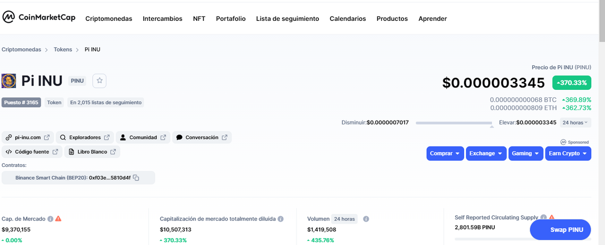This screenshot has height=245, width=605.
Task: Click the 0.000000000068 BTC price text
Action: (x=523, y=100)
